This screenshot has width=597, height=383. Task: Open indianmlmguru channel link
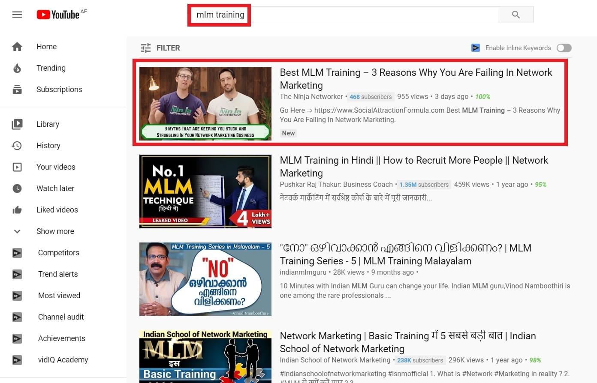coord(303,272)
